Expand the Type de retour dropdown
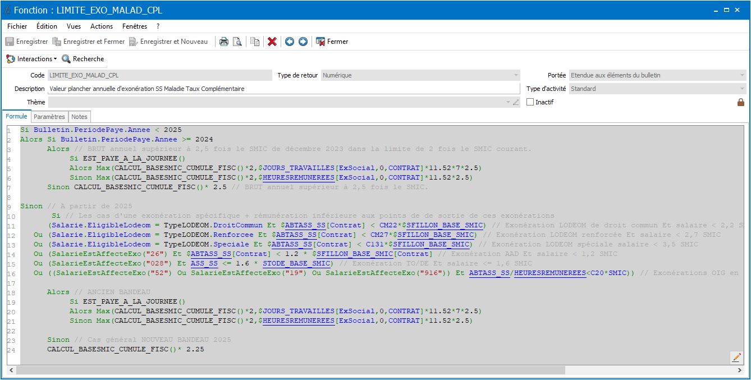The height and width of the screenshot is (380, 751). pos(516,75)
